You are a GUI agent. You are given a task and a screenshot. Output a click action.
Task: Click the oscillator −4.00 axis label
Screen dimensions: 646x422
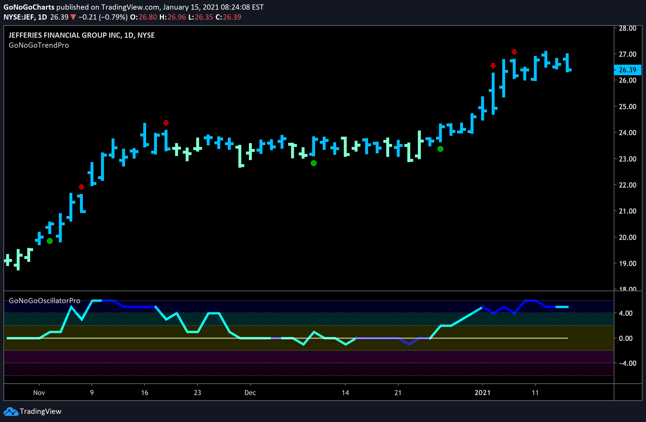(628, 363)
